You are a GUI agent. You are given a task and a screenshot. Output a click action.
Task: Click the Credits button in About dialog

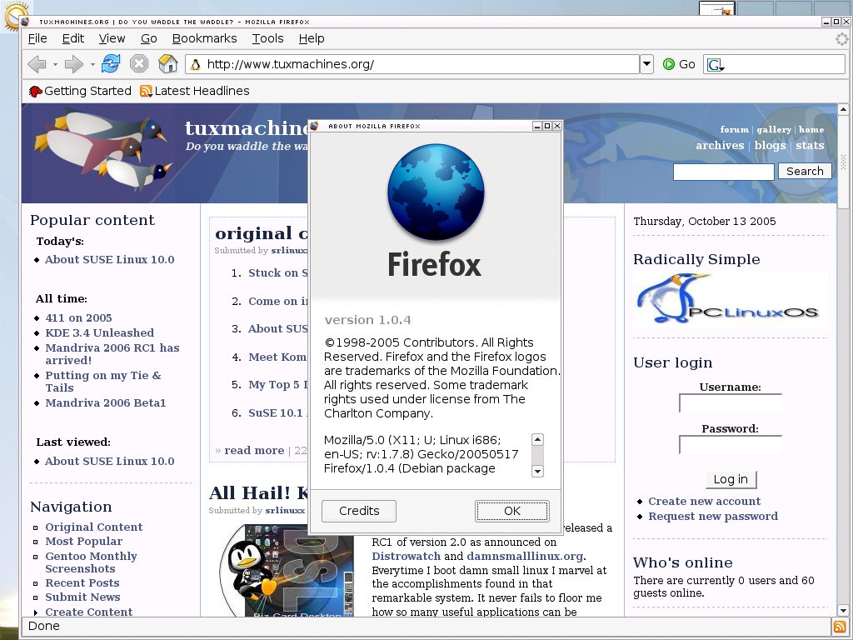[x=359, y=511]
